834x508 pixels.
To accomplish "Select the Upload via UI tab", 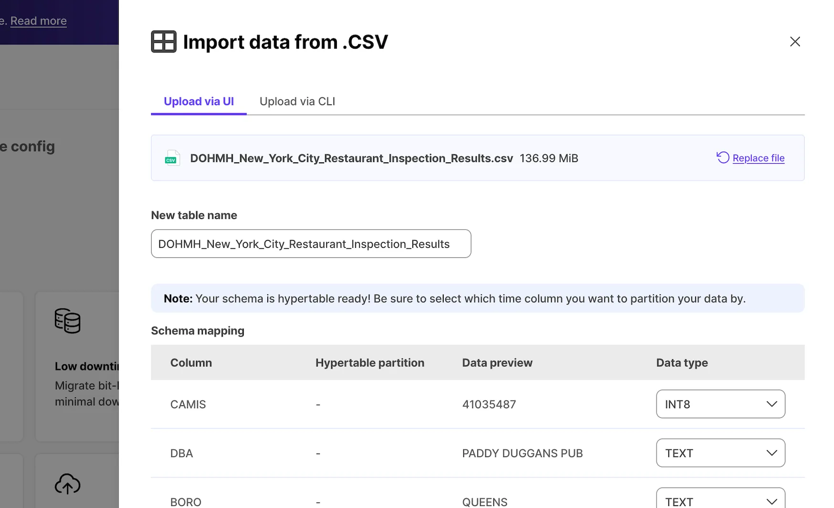I will [x=198, y=101].
